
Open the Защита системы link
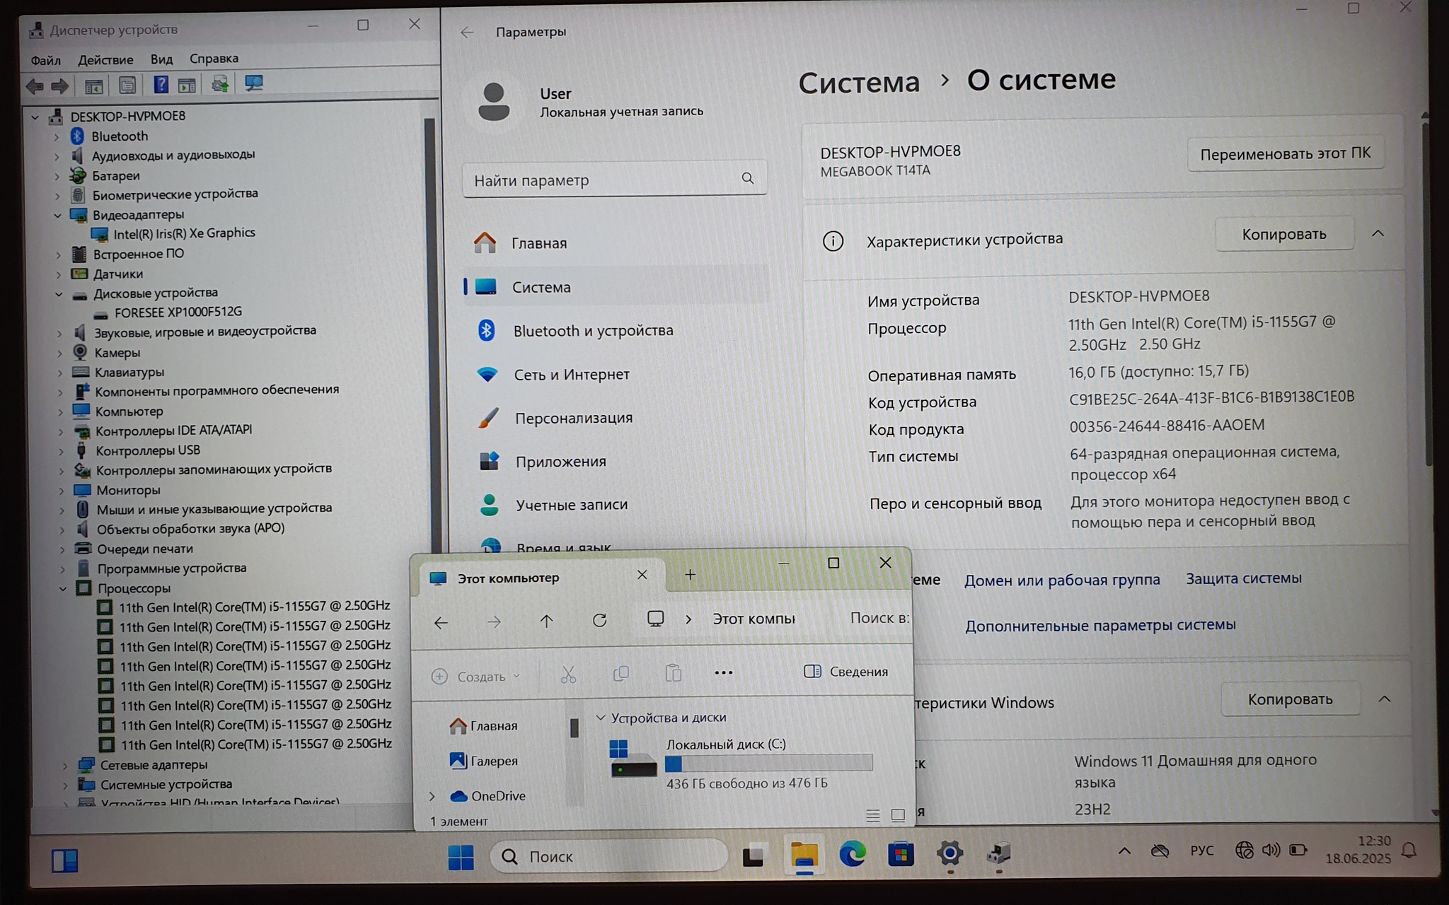coord(1243,578)
